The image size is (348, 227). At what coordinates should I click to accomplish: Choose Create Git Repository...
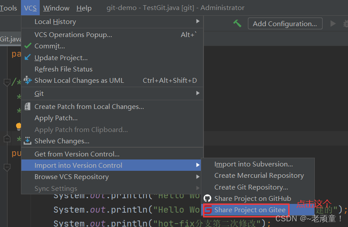[x=258, y=187]
